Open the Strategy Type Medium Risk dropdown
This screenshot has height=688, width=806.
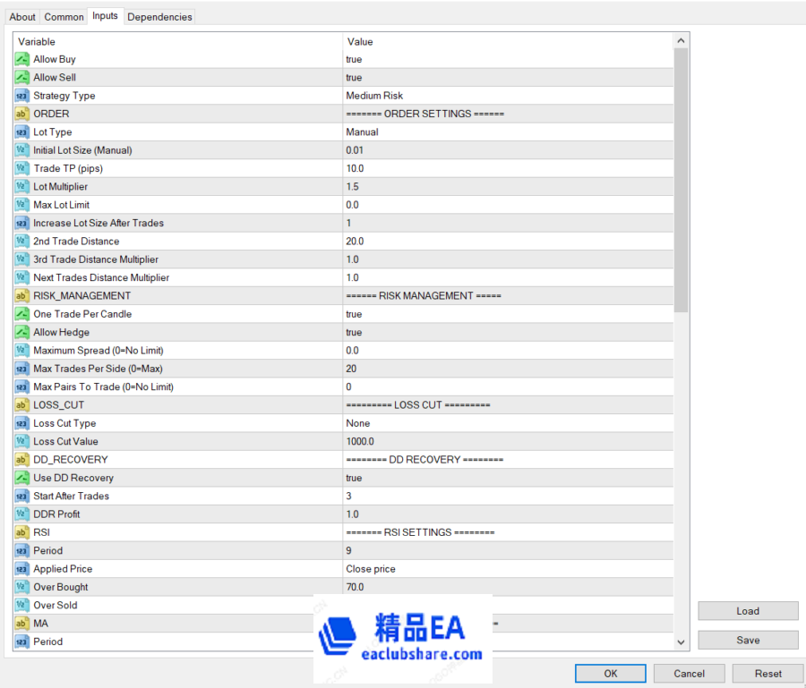tap(374, 96)
